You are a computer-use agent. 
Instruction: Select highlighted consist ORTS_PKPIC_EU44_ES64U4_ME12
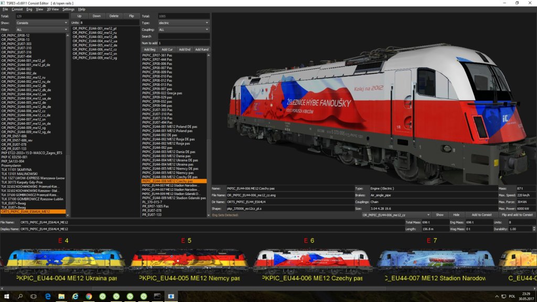pos(33,212)
